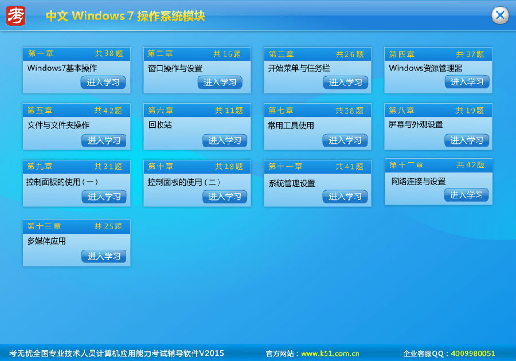The height and width of the screenshot is (361, 516).
Task: Start the 系统管理设置 chapter
Action: click(x=345, y=197)
